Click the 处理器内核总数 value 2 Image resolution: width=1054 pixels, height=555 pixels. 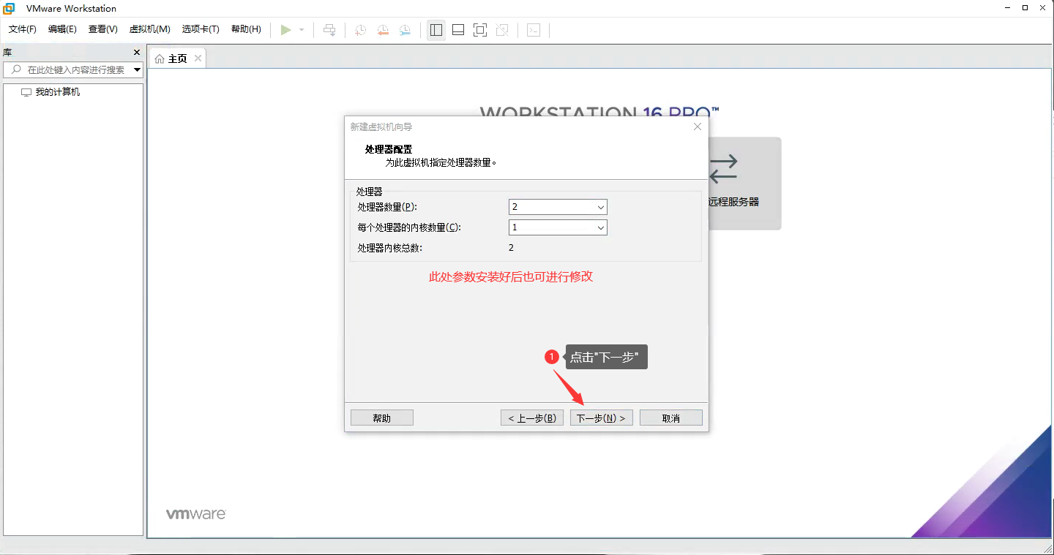(x=512, y=248)
